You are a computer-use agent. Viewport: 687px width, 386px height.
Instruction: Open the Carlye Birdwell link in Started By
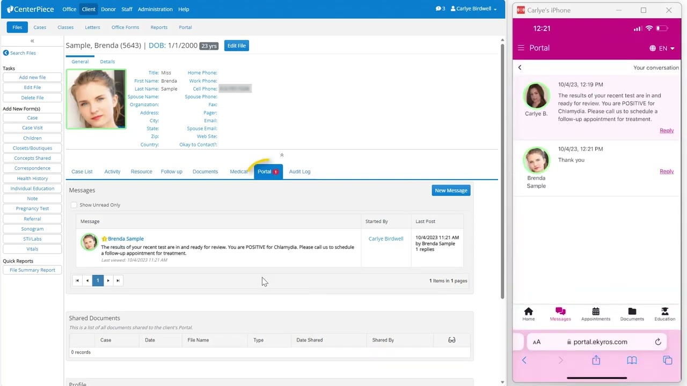[386, 239]
